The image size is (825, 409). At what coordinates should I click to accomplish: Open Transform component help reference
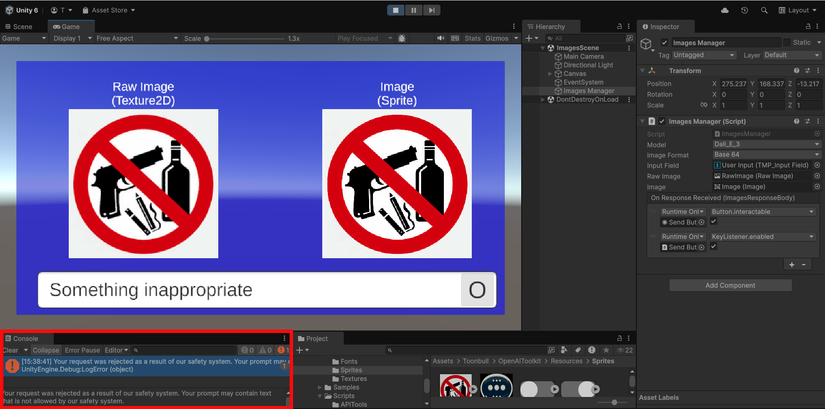pos(797,70)
